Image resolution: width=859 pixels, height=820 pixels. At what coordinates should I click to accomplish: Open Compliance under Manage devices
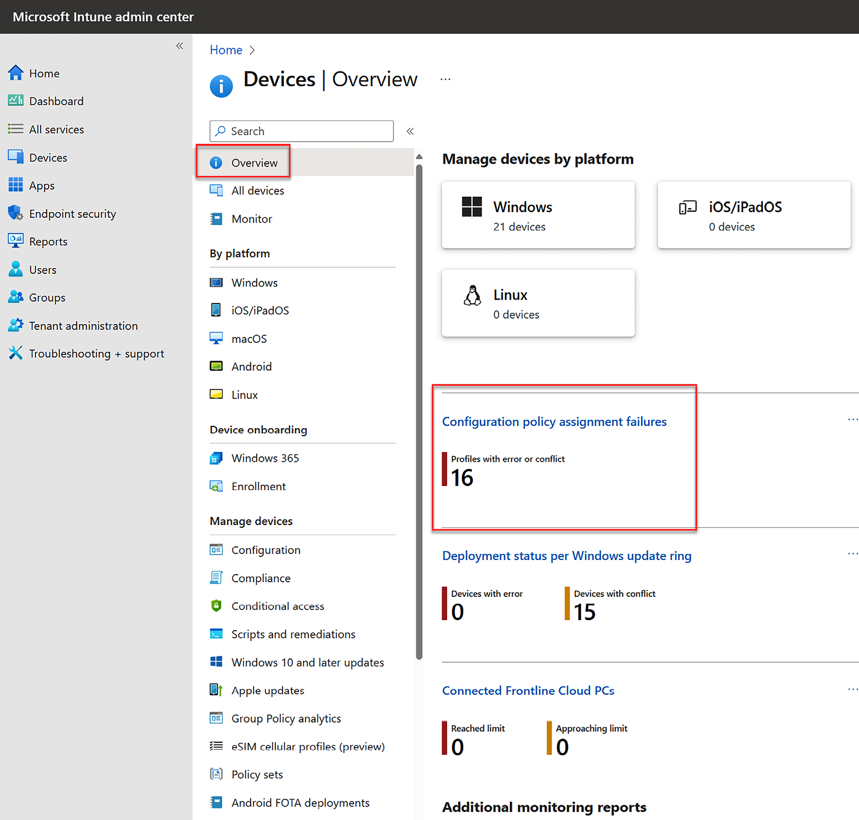point(260,578)
